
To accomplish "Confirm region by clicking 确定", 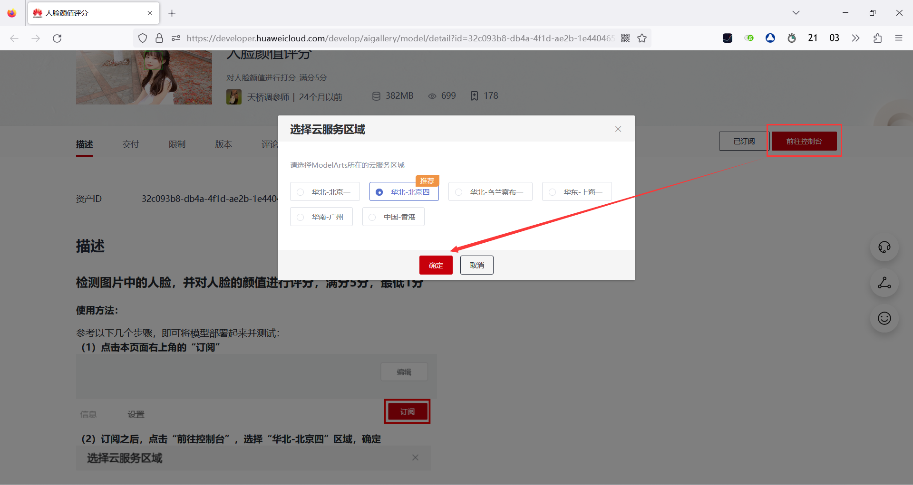I will pyautogui.click(x=436, y=265).
